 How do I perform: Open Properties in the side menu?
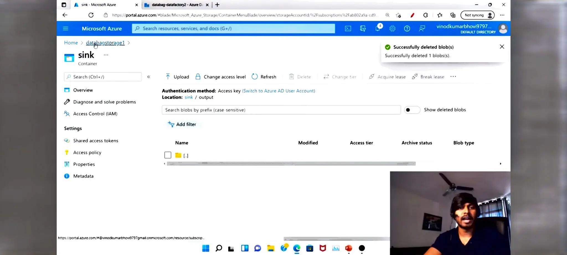pos(84,164)
